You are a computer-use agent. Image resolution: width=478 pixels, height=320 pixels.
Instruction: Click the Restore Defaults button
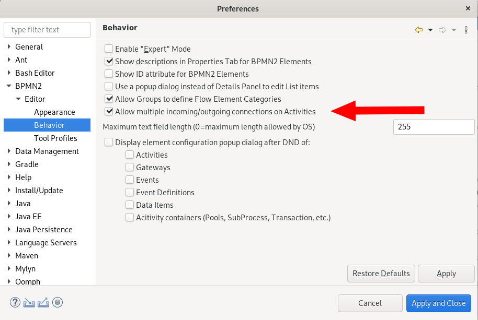[381, 274]
